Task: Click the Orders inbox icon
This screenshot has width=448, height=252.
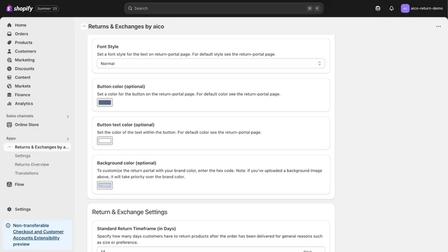Action: coord(9,34)
